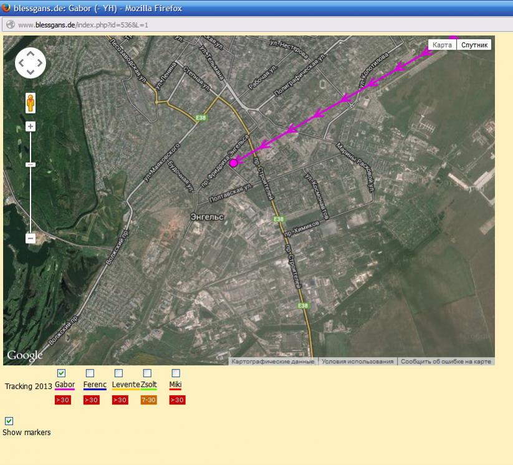
Task: Disable the Show markers checkbox
Action: (x=9, y=421)
